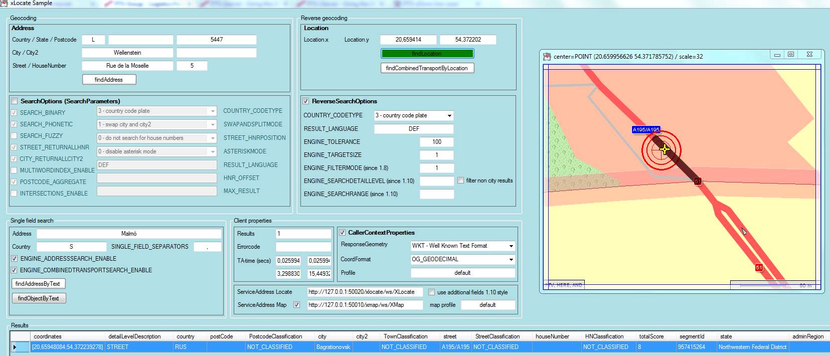Click the ENGINE_TOLERANCE input field
830x356 pixels.
(437, 142)
